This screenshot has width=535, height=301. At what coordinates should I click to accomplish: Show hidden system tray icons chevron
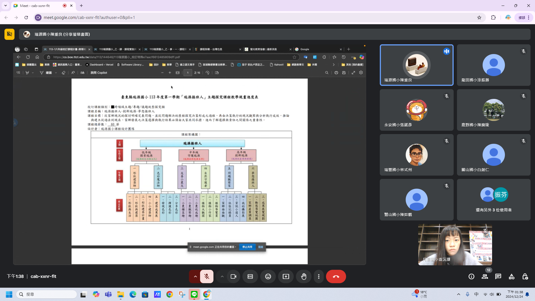459,294
